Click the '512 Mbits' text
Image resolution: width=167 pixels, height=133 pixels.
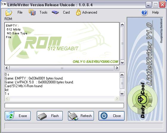click(14, 29)
